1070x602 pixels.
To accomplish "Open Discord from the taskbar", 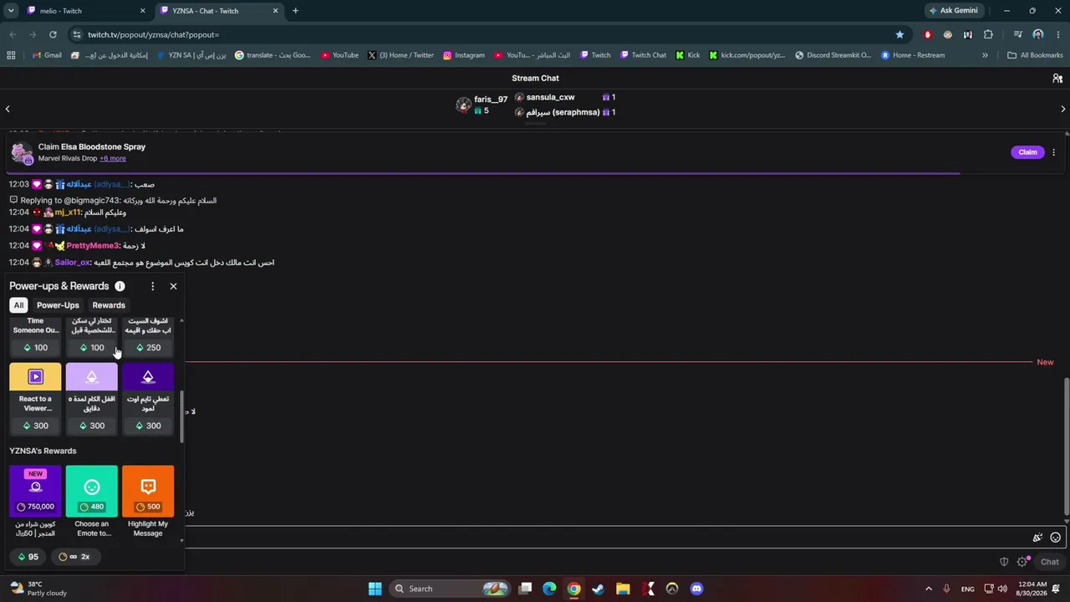I will click(696, 589).
